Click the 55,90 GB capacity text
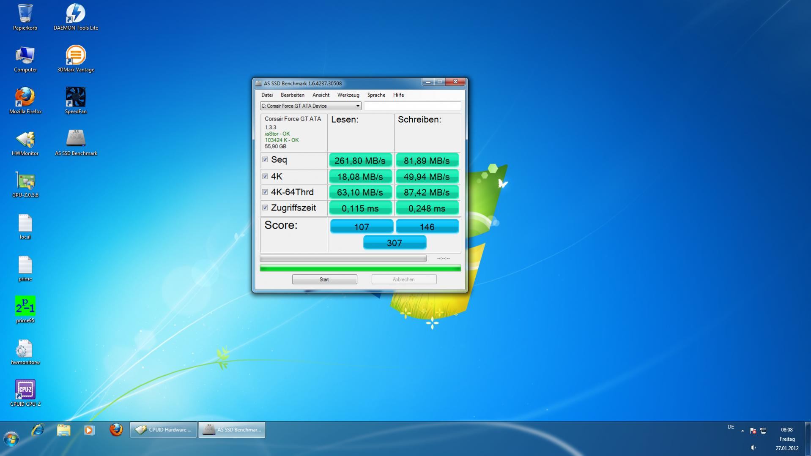The image size is (811, 456). [275, 146]
